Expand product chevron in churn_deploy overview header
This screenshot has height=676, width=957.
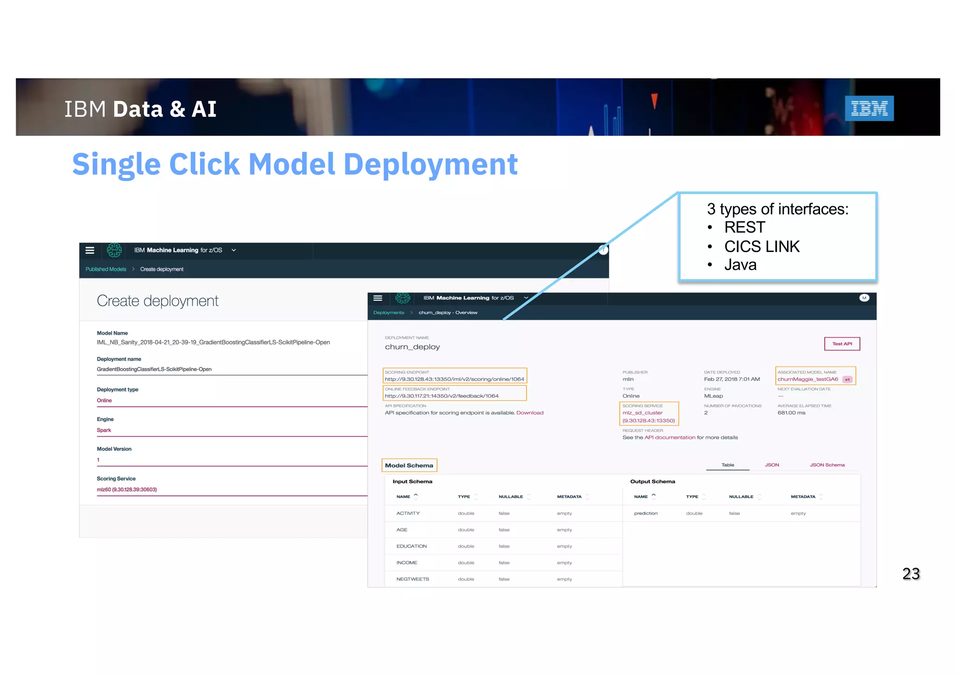[x=526, y=298]
